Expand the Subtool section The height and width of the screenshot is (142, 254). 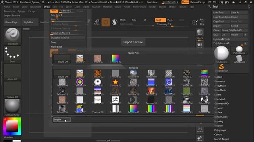[x=218, y=77]
